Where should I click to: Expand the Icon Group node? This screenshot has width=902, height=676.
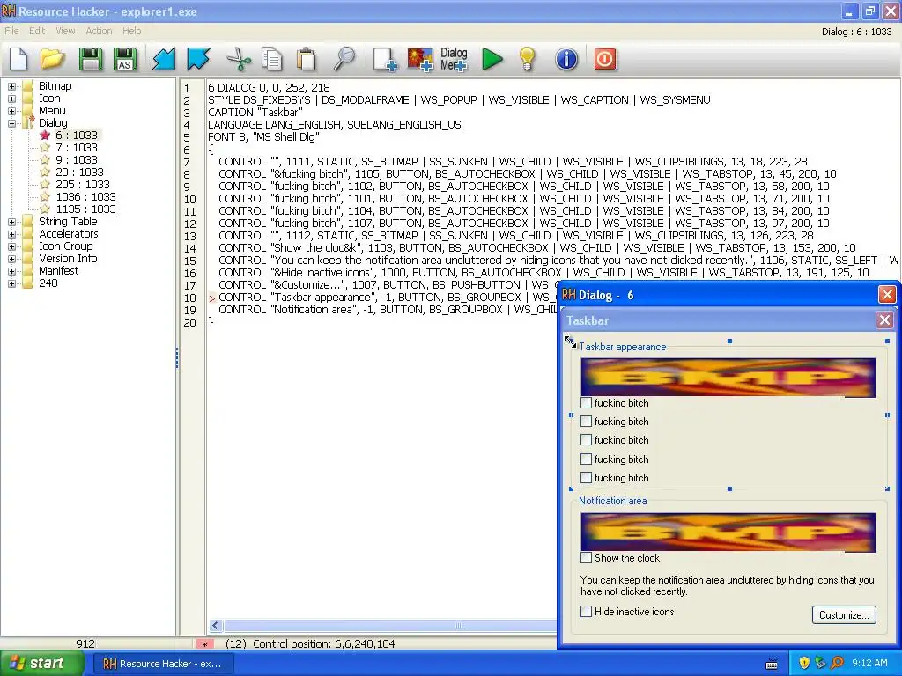tap(11, 246)
